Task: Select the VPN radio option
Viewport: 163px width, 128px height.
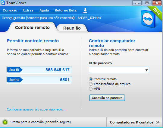Action: pyautogui.click(x=91, y=89)
